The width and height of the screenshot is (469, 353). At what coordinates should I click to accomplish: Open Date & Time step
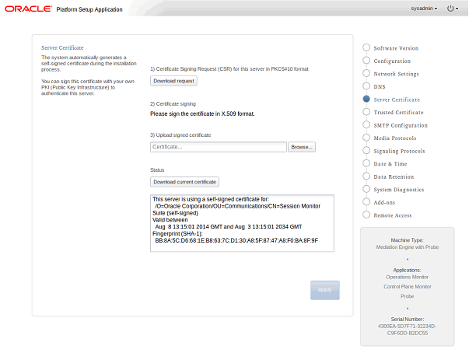(390, 164)
